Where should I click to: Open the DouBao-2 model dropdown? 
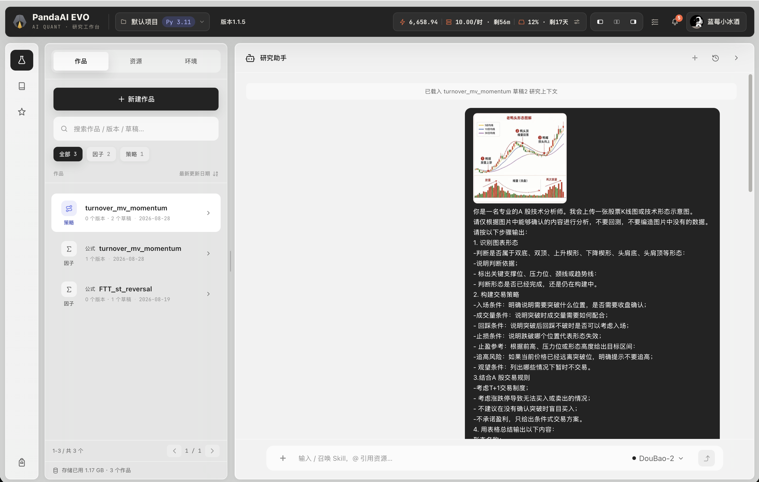(658, 458)
